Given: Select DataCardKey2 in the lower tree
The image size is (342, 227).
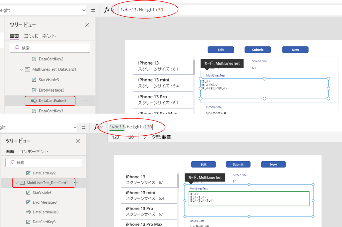Looking at the screenshot, I should tap(44, 173).
